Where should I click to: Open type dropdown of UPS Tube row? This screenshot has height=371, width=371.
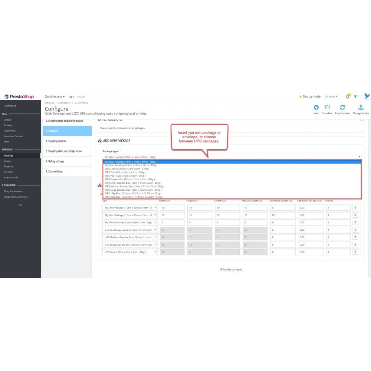coord(129,252)
